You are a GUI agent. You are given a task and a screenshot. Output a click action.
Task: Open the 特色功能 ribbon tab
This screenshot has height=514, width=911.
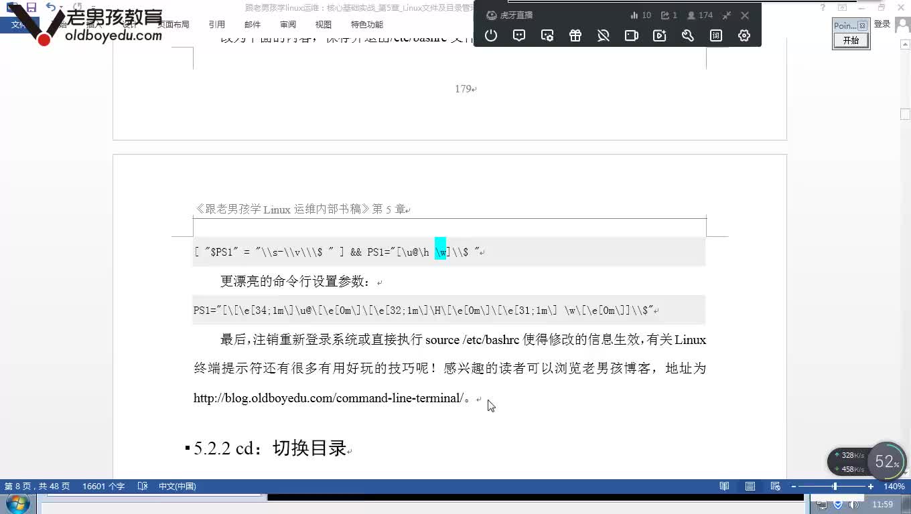(x=367, y=25)
